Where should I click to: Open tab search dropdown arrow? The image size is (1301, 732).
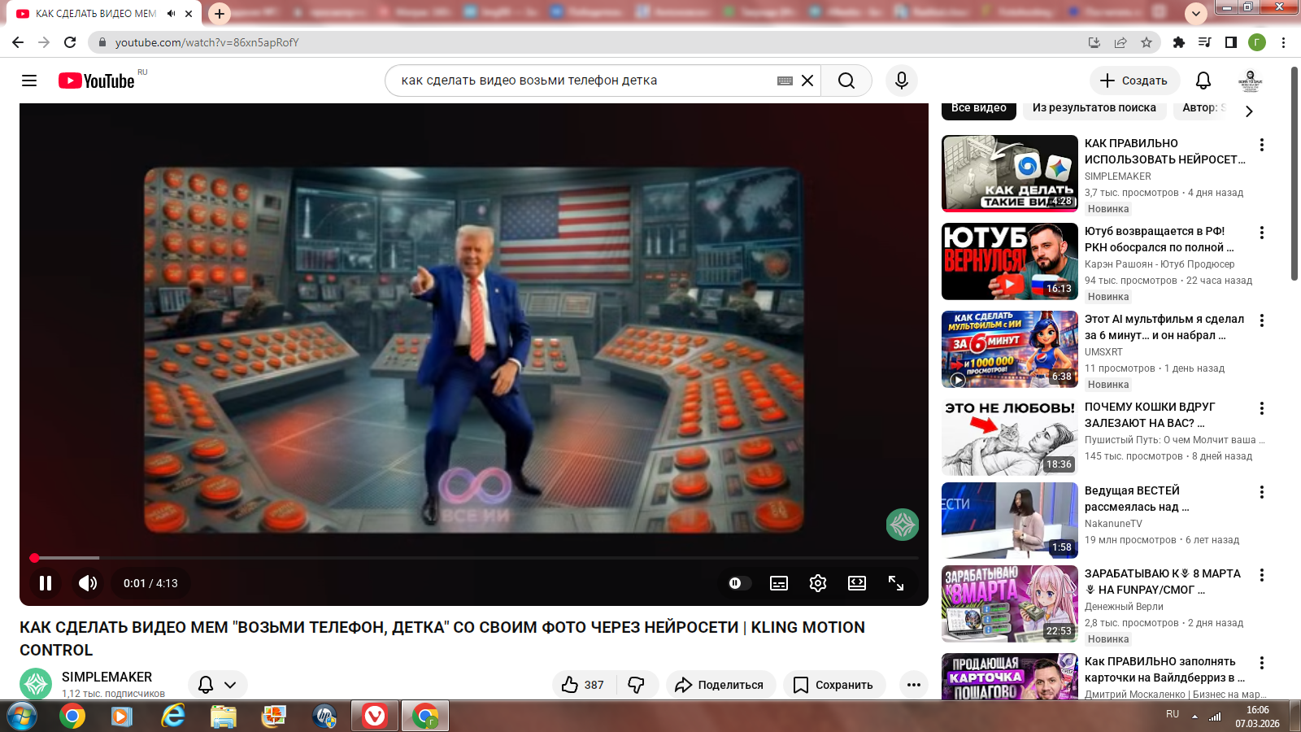(1196, 14)
